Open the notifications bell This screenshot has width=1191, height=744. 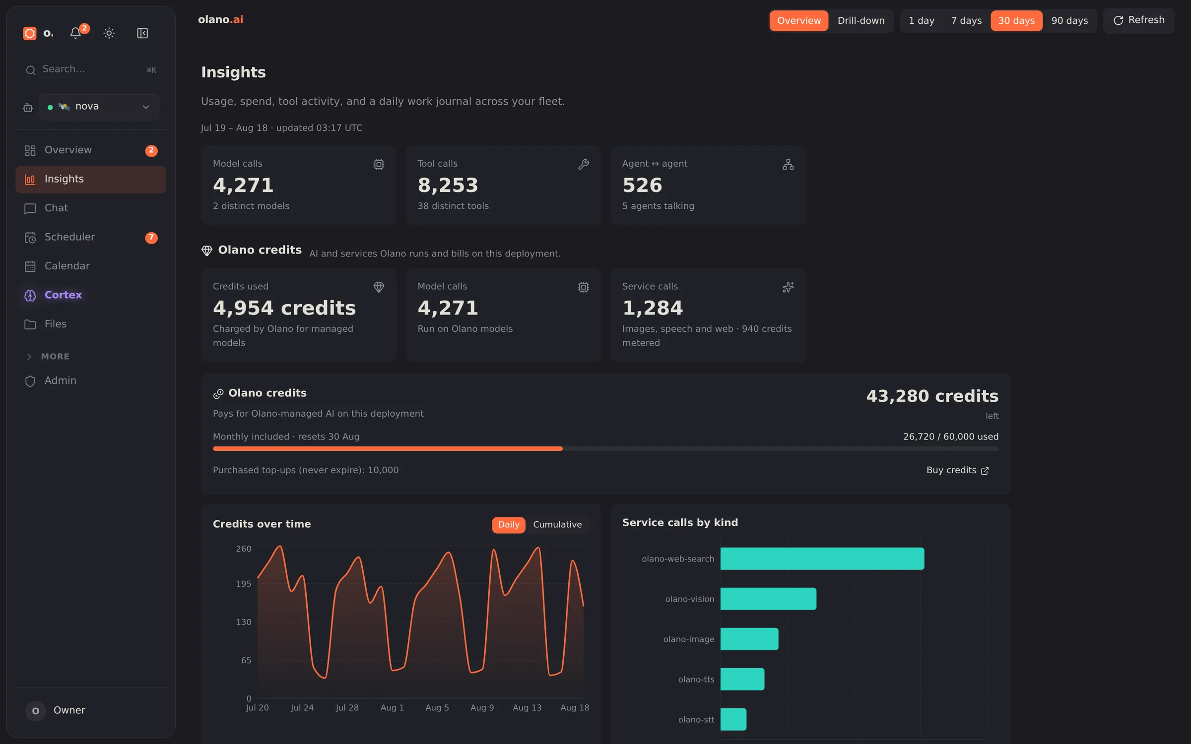coord(75,33)
